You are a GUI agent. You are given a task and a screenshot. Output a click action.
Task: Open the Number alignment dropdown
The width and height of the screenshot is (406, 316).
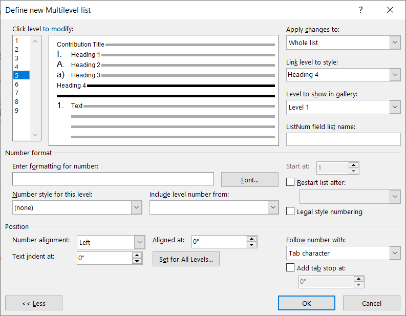click(x=139, y=242)
